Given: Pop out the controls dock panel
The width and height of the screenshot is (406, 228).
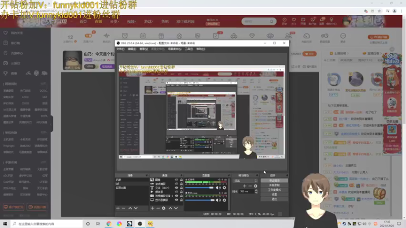Looking at the screenshot, I should pyautogui.click(x=286, y=175).
